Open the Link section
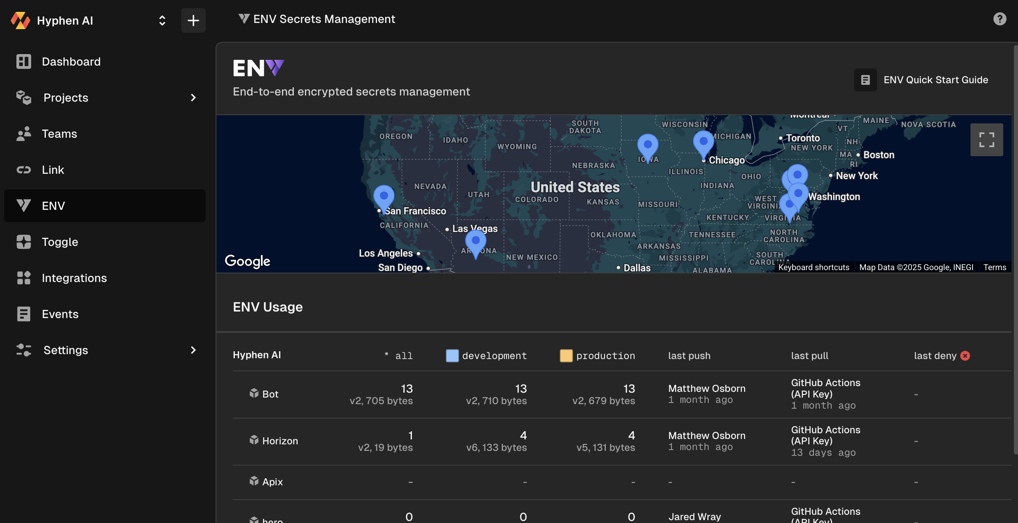 (105, 170)
